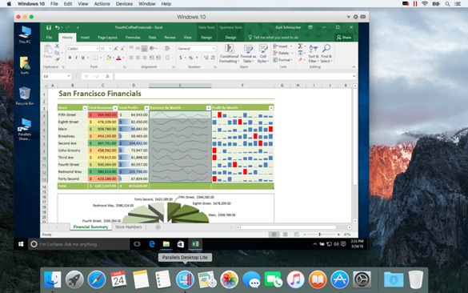Image resolution: width=468 pixels, height=293 pixels.
Task: Click the AutoSum sigma icon
Action: (300, 46)
